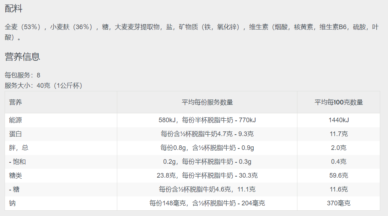Click the 11.7克 value
Viewport: 388px width, 216px height.
tap(339, 134)
